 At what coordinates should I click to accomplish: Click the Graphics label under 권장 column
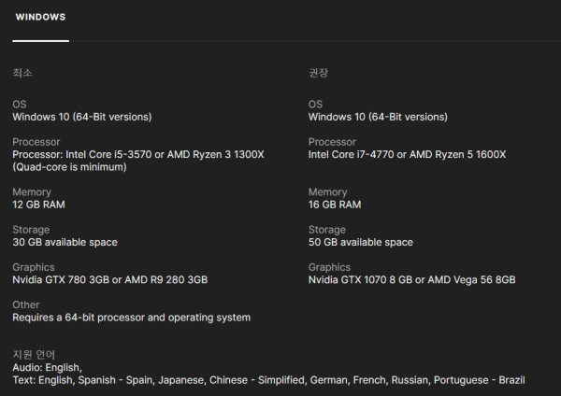click(x=329, y=267)
